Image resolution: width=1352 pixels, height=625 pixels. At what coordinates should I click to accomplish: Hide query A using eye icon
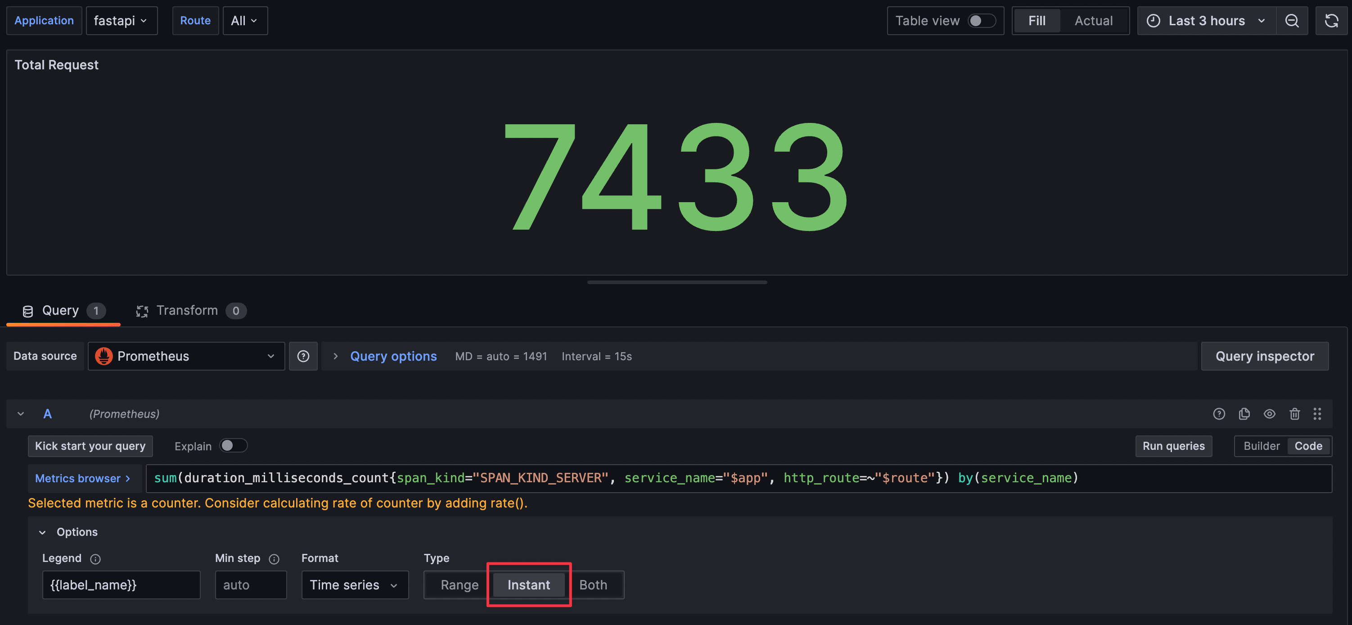pyautogui.click(x=1269, y=414)
